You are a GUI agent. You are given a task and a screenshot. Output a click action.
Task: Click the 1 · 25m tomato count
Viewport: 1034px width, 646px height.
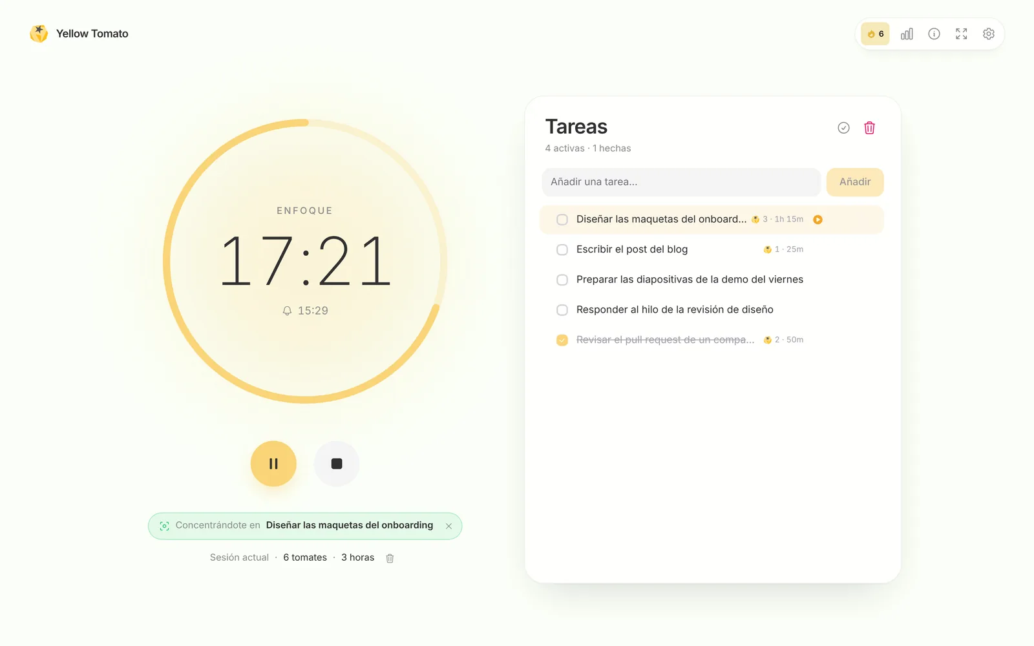point(783,249)
